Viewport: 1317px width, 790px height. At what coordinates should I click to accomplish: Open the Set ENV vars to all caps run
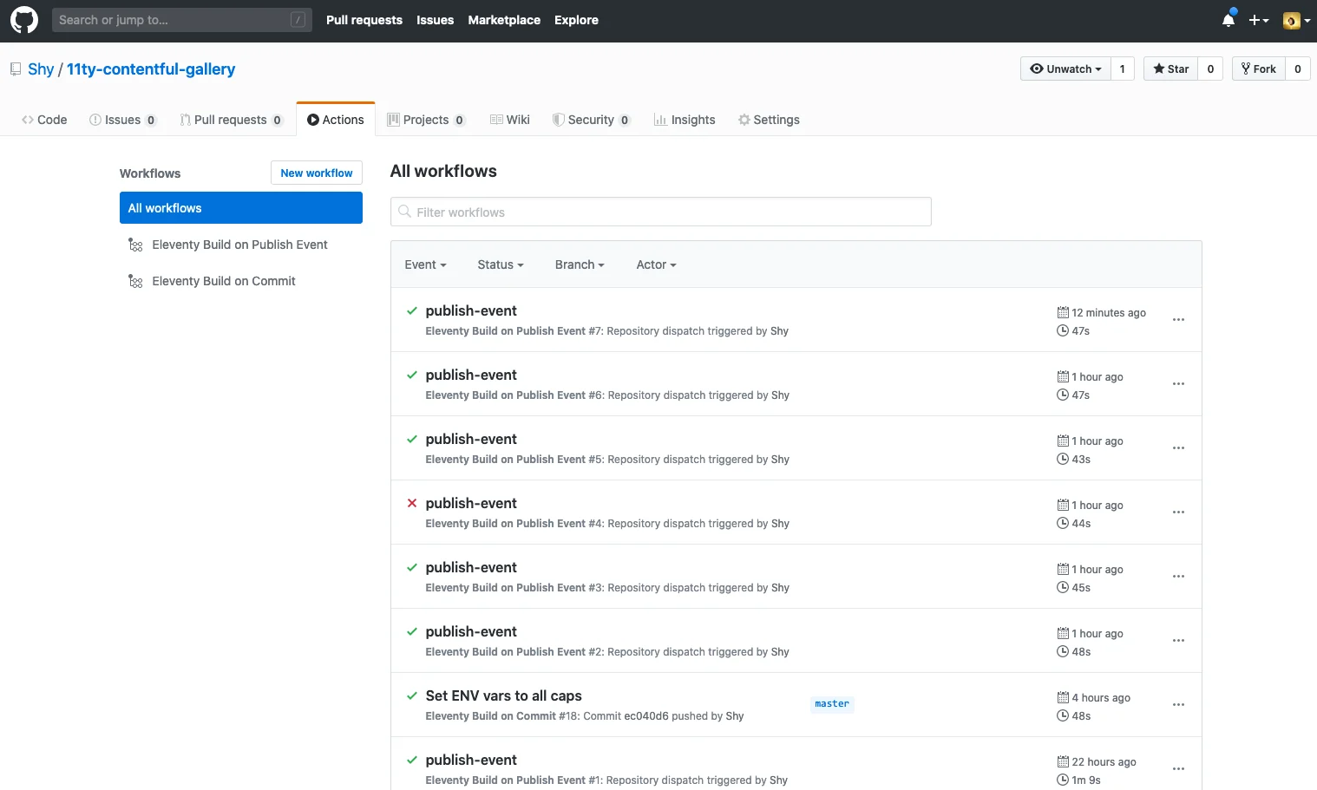(x=503, y=695)
